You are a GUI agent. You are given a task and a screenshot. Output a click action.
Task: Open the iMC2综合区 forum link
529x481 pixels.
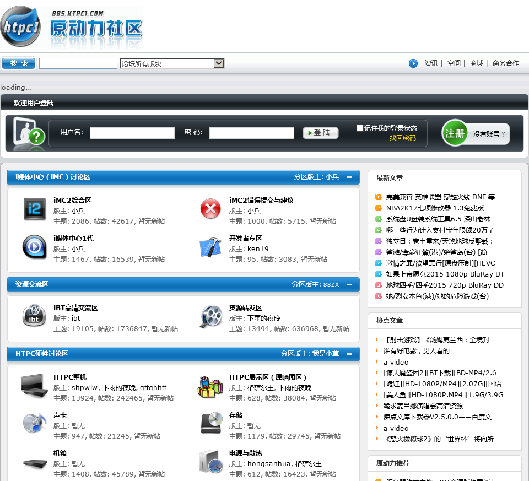coord(72,201)
